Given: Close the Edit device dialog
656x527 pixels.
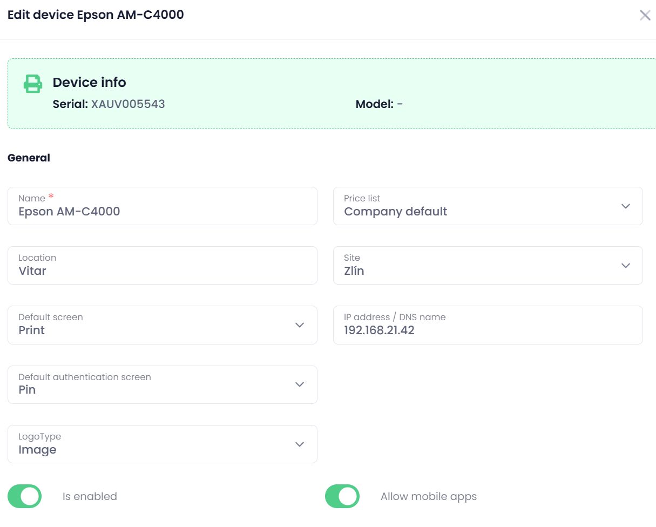Looking at the screenshot, I should tap(645, 15).
